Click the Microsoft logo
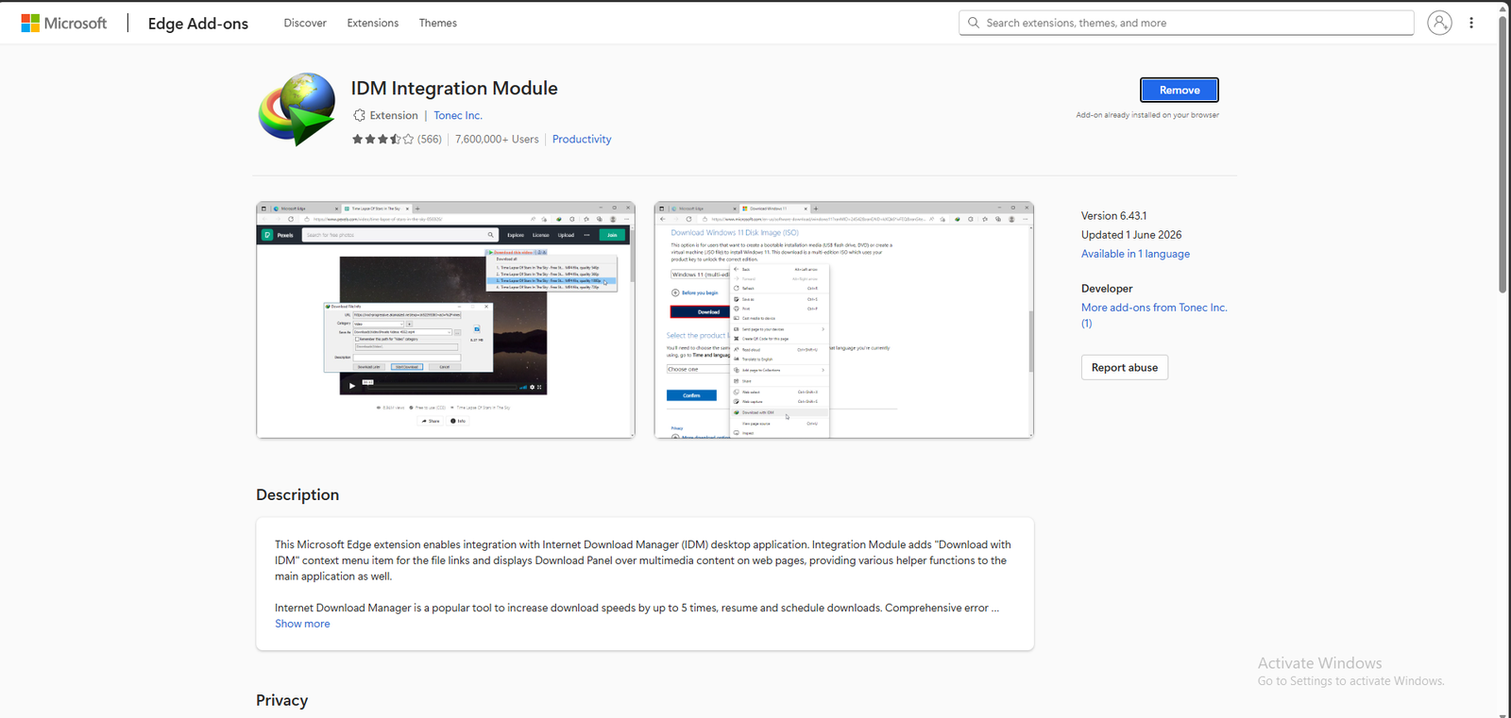This screenshot has height=718, width=1511. (x=64, y=23)
